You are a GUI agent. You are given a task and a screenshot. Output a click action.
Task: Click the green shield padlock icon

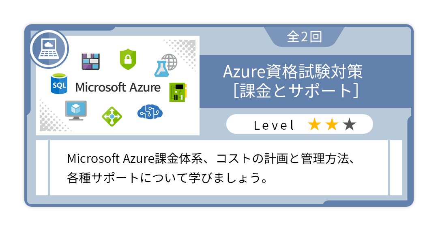click(x=128, y=60)
